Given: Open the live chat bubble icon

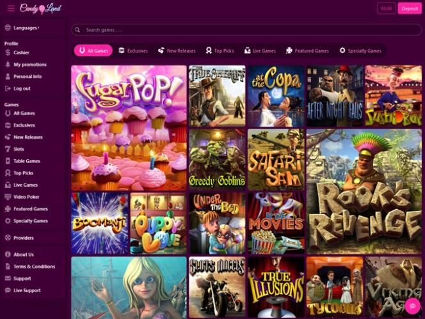Looking at the screenshot, I should coord(413,305).
